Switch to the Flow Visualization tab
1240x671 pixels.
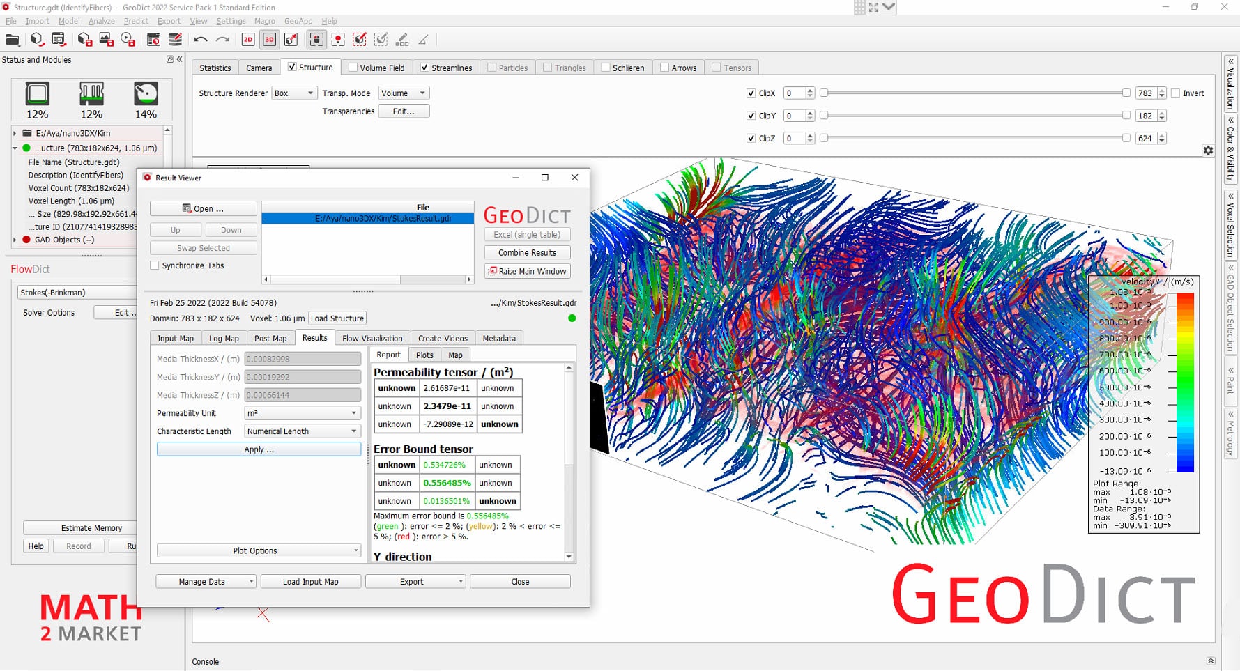[372, 338]
